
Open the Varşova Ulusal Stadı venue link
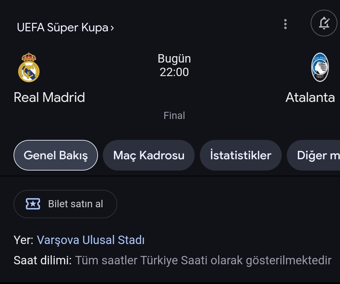[x=91, y=240]
